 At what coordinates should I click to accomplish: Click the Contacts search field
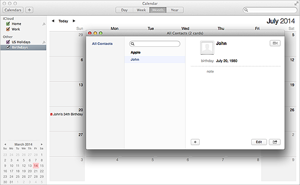coord(155,44)
